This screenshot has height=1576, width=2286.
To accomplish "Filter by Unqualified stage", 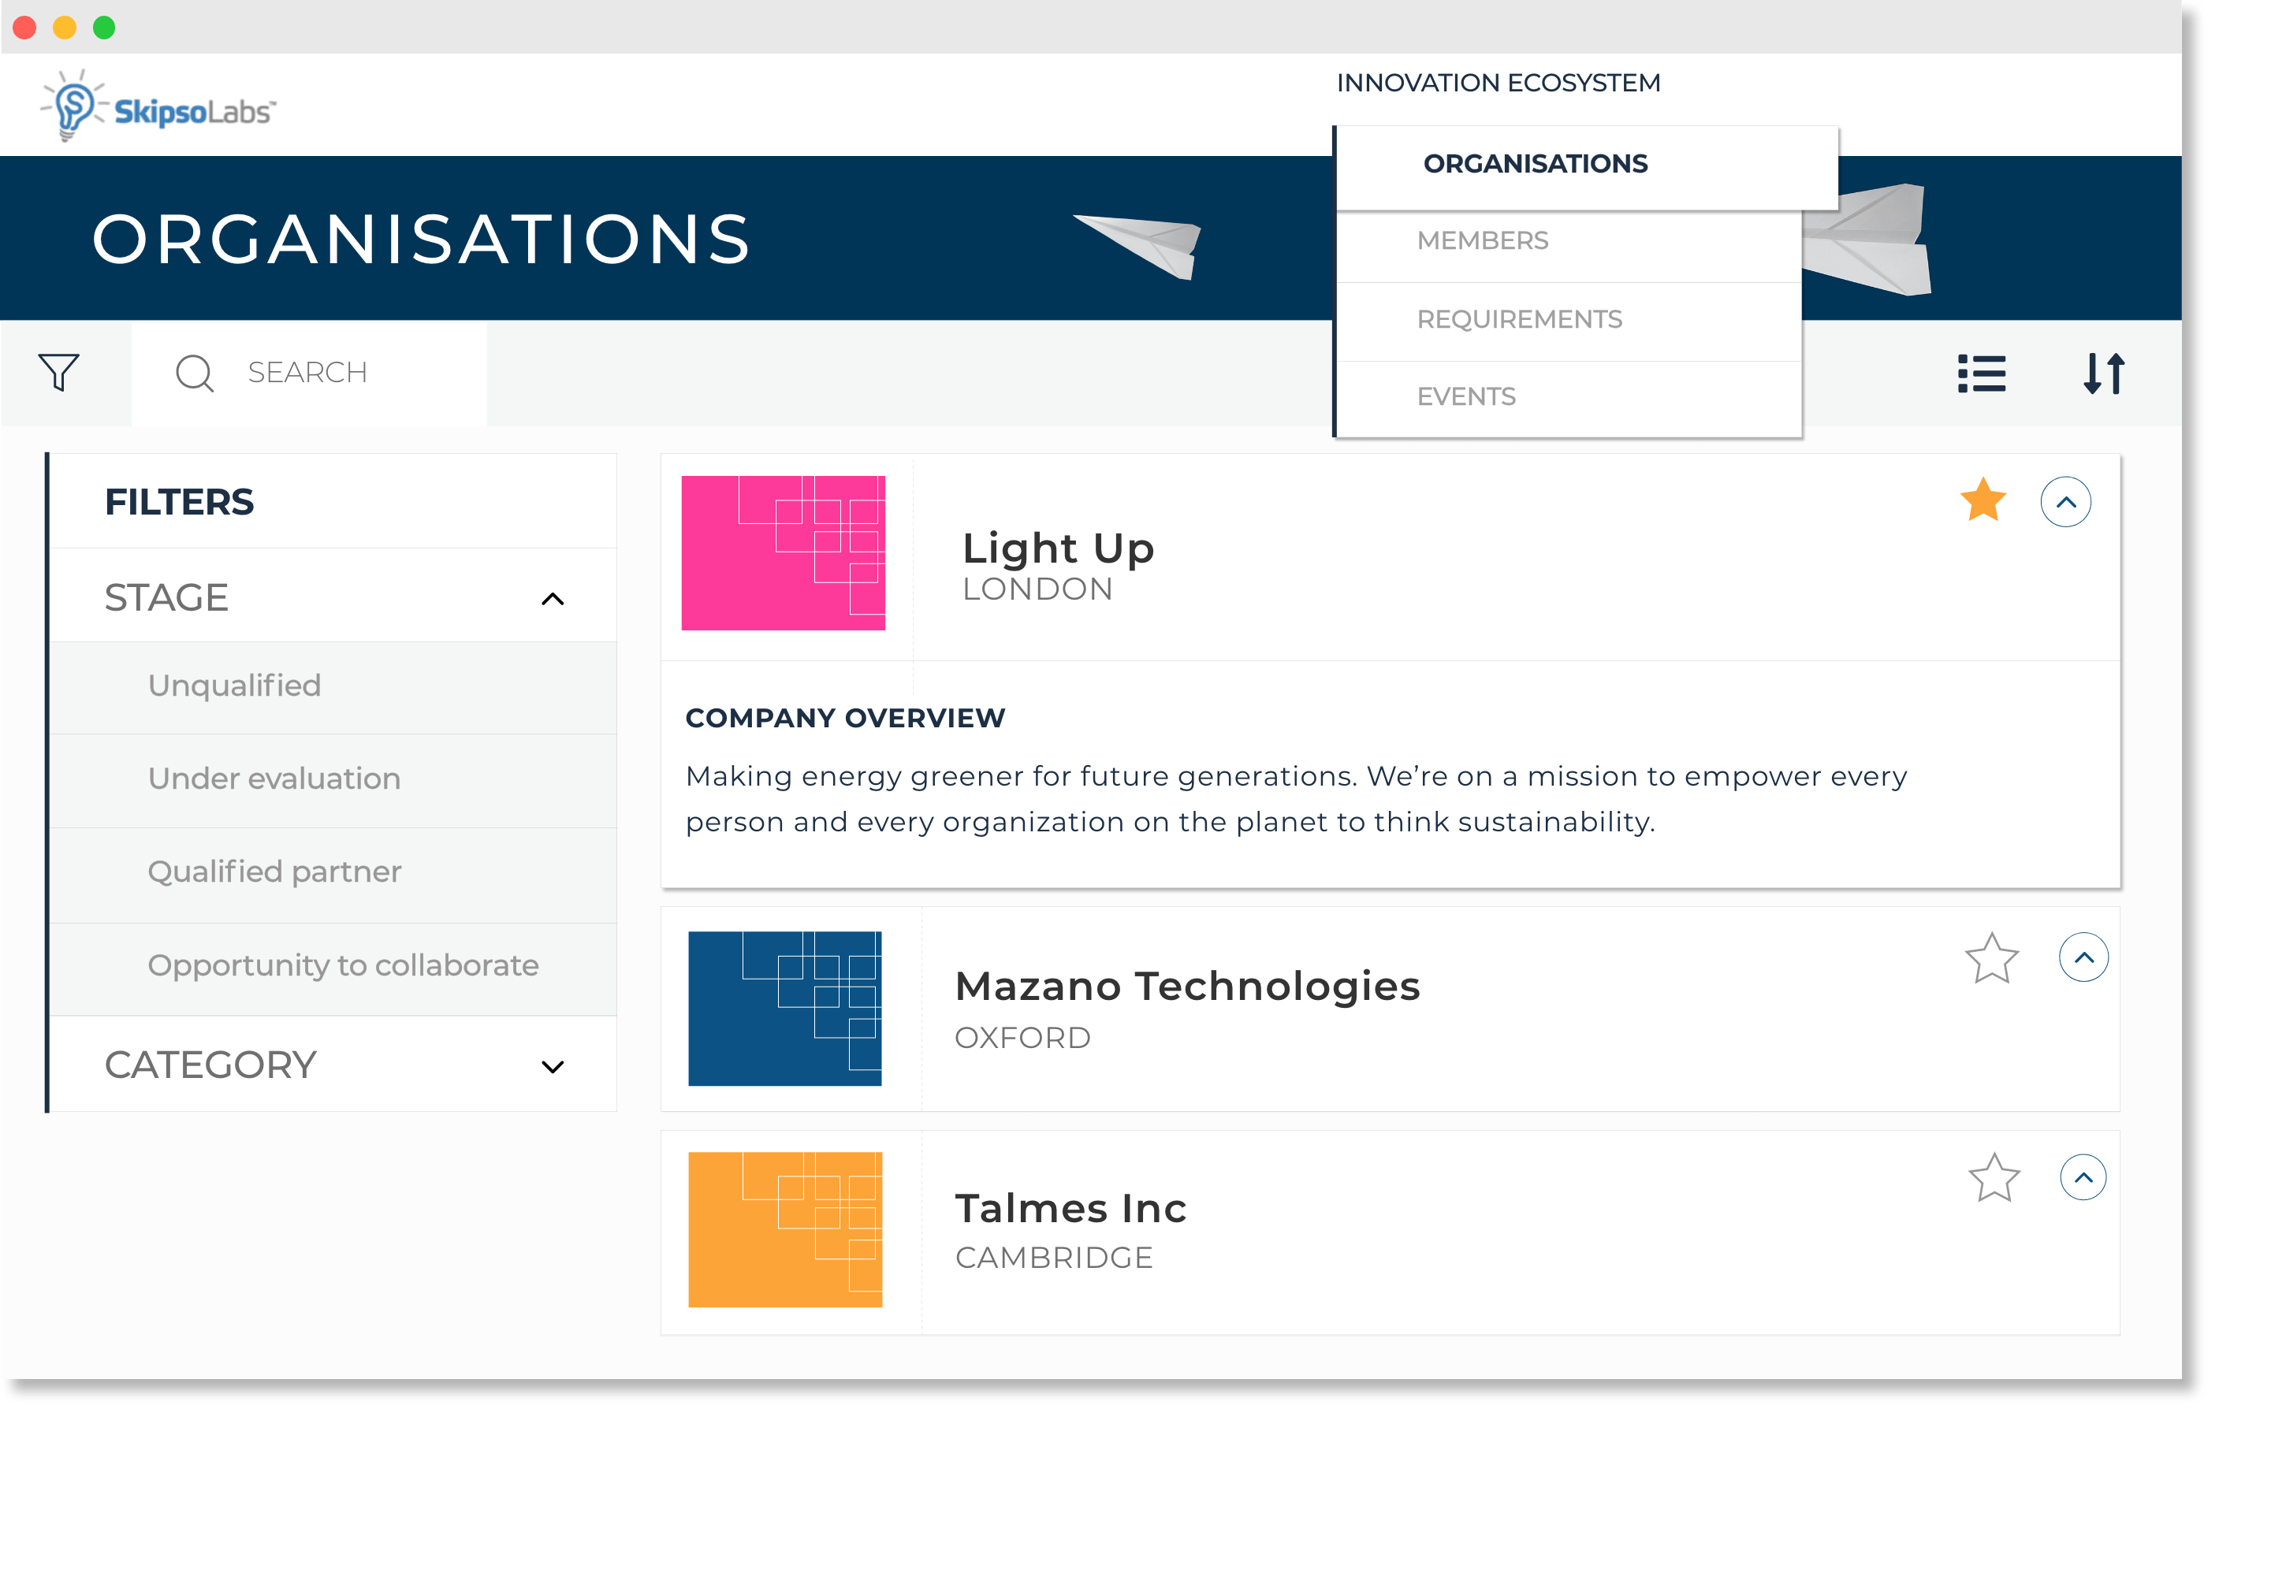I will click(x=333, y=686).
